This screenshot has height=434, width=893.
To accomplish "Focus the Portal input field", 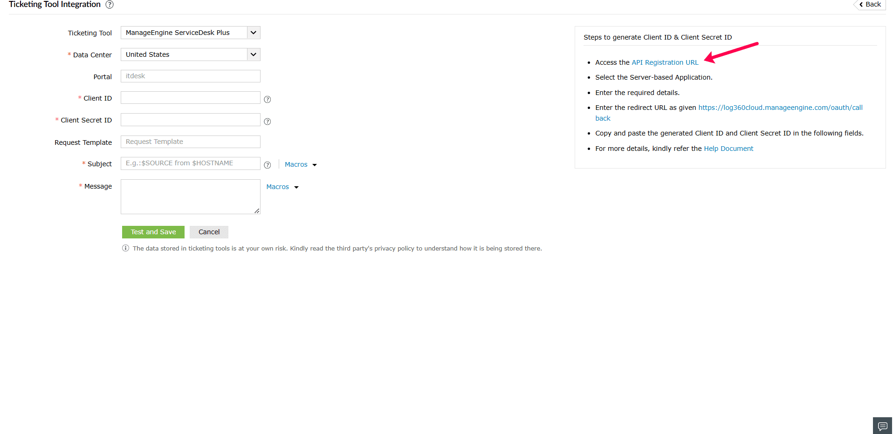I will [191, 76].
